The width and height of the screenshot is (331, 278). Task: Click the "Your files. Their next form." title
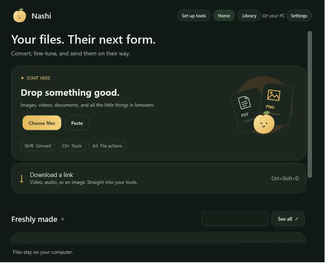[84, 40]
